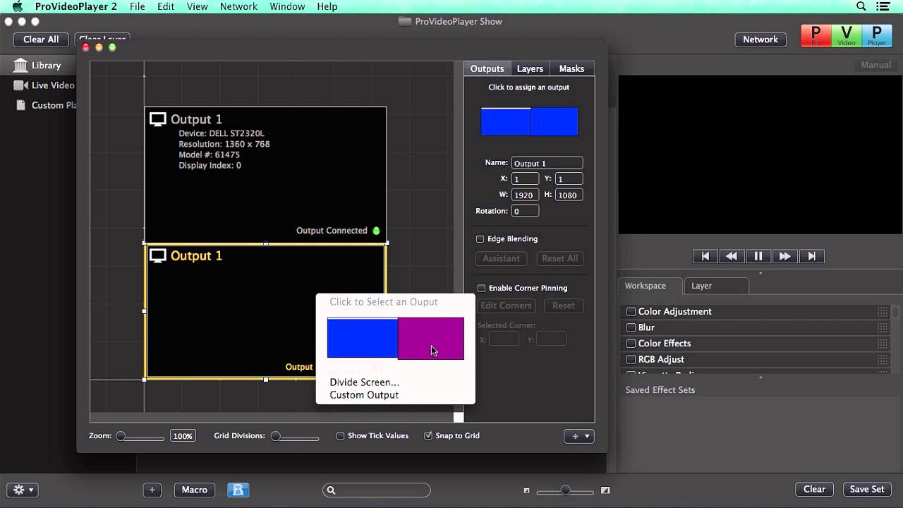
Task: Pause the video playback
Action: tap(758, 256)
